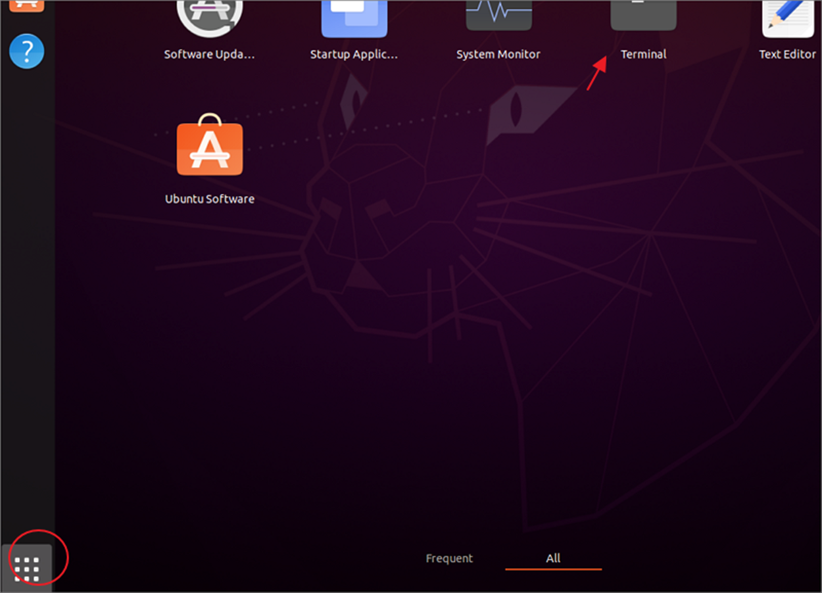Click the "Startup Applic..." label text
This screenshot has height=593, width=822.
354,55
